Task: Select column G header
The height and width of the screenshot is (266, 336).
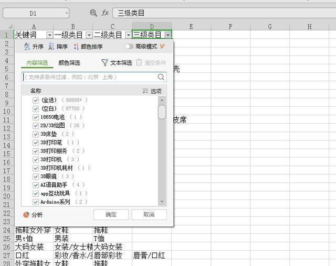Action: coord(270,27)
